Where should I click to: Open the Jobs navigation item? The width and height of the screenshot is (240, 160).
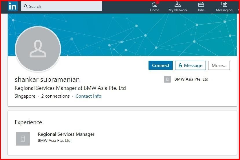coord(201,7)
